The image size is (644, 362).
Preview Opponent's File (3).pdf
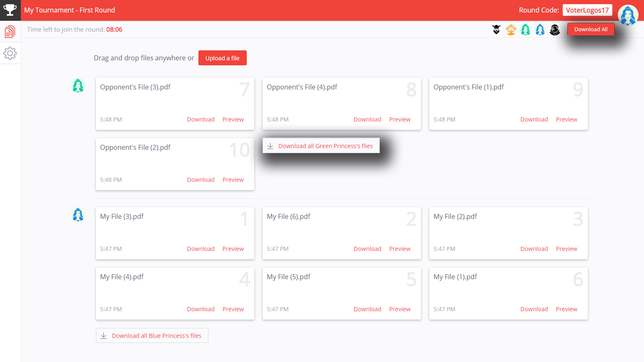tap(233, 119)
